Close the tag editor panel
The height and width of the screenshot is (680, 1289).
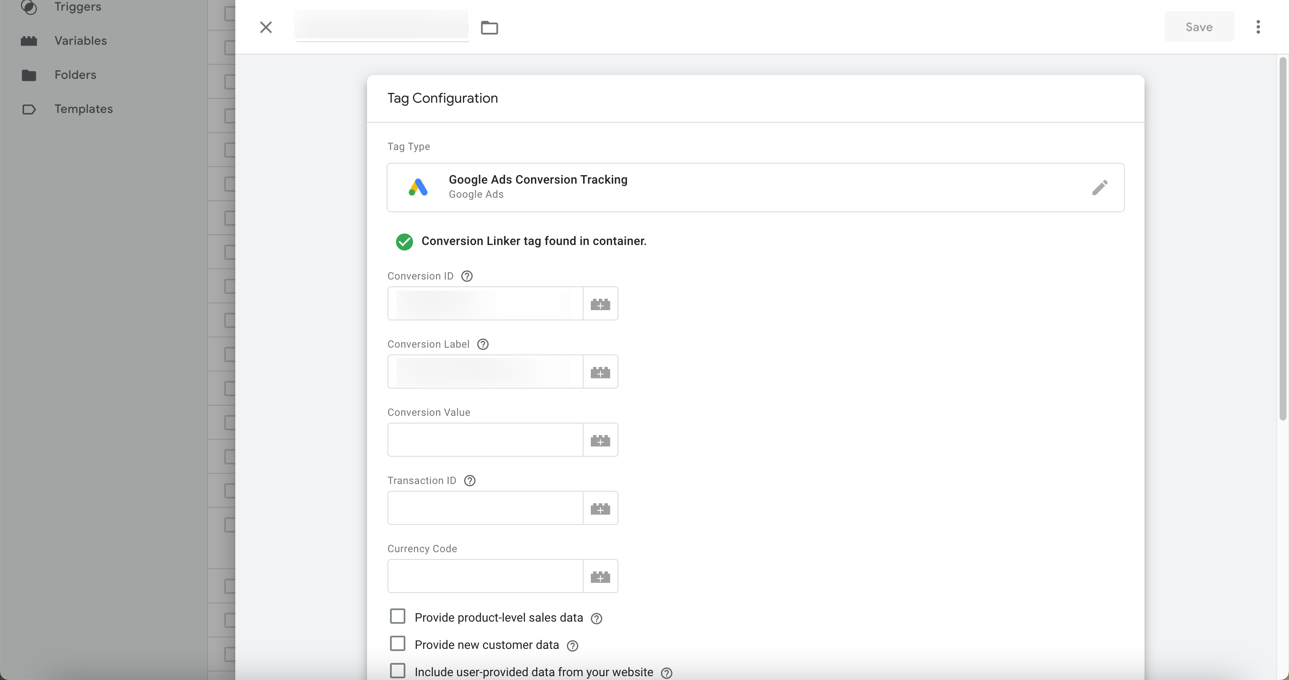tap(266, 27)
